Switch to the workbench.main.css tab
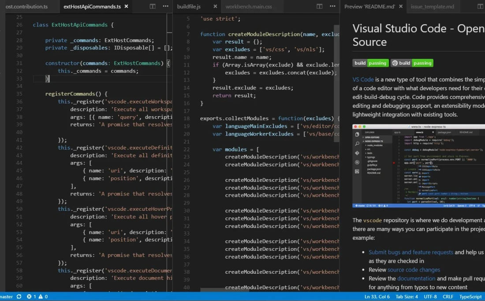 249,7
